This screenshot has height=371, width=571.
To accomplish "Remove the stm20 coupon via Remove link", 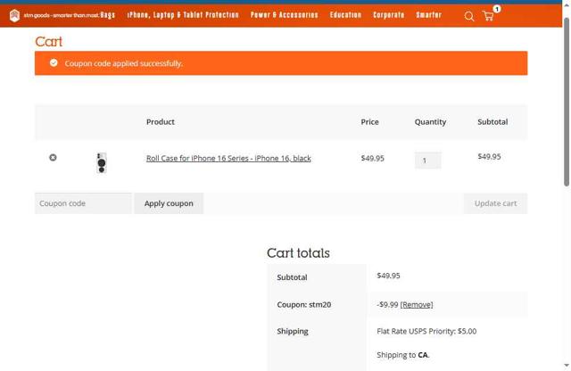I will pos(417,305).
